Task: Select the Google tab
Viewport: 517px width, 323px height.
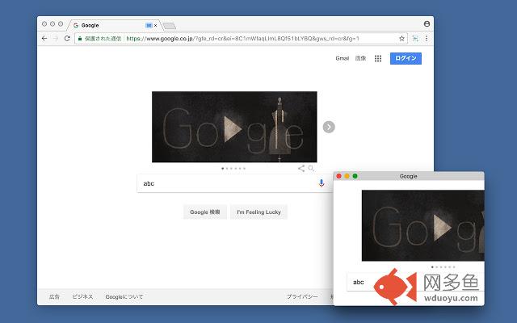Action: tap(114, 25)
